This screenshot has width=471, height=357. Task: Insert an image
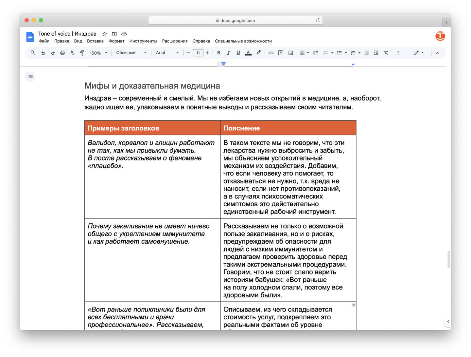(290, 53)
